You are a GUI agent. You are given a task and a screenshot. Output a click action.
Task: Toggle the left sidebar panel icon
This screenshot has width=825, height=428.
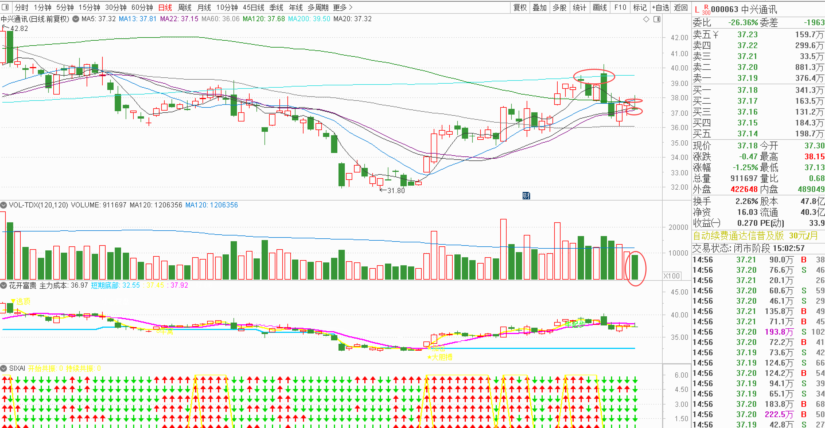[x=5, y=7]
